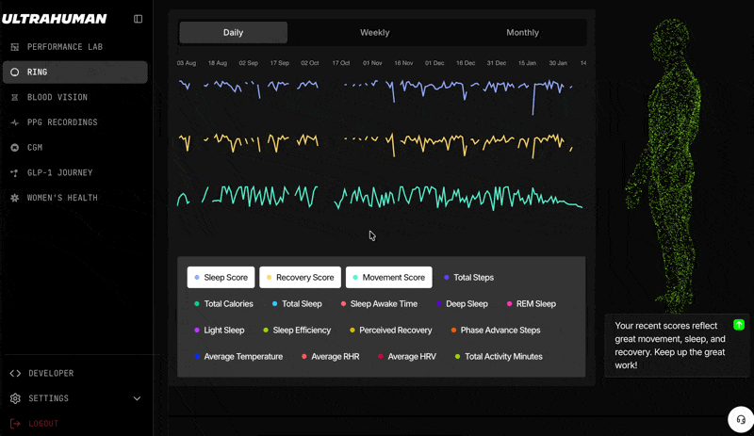Switch to the Weekly tab
The height and width of the screenshot is (436, 754).
pos(374,33)
